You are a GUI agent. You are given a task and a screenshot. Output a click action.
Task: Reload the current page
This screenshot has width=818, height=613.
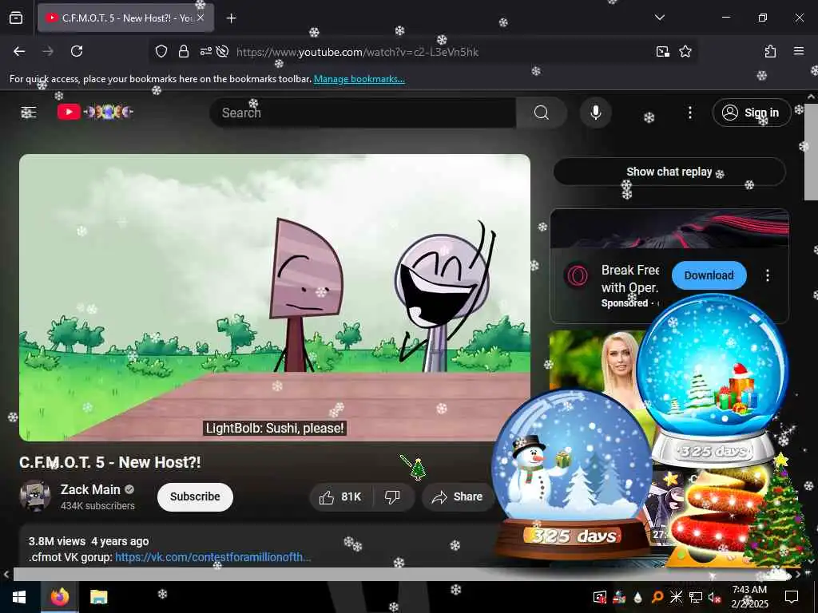point(77,51)
